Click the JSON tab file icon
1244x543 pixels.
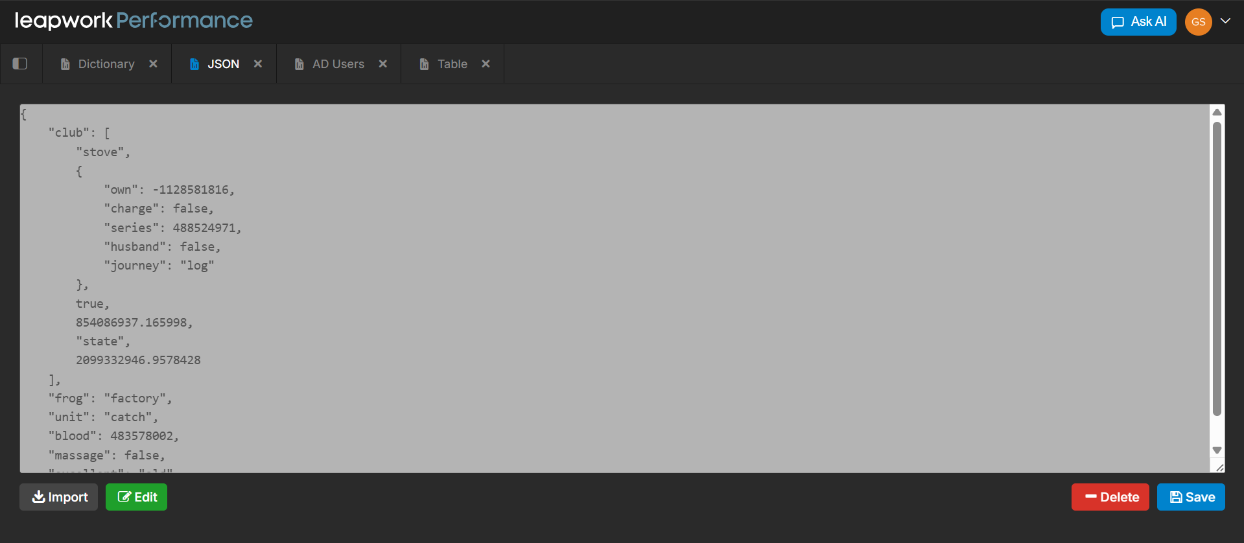(x=194, y=64)
